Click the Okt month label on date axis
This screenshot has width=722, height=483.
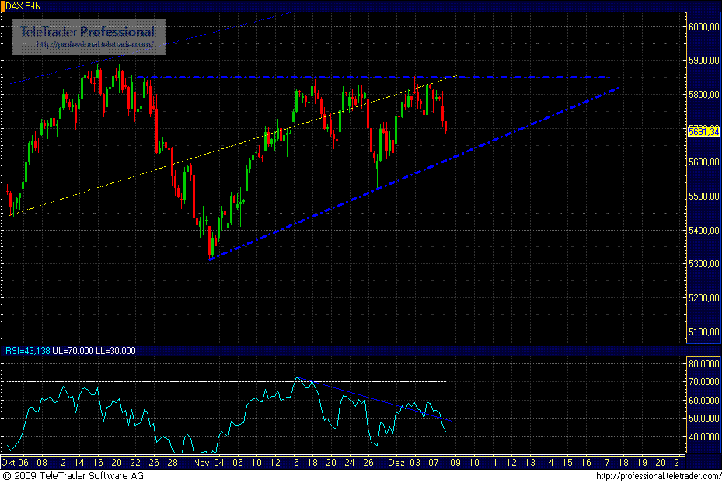pyautogui.click(x=9, y=463)
